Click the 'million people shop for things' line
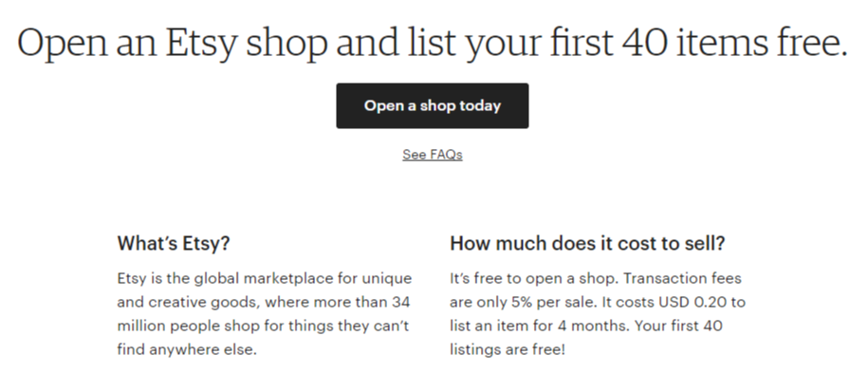This screenshot has width=868, height=392. [x=226, y=327]
